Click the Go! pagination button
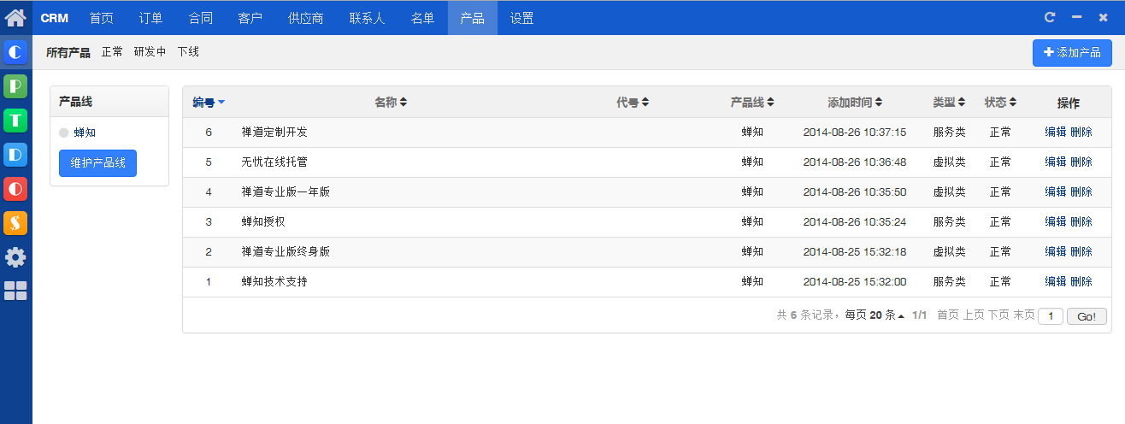This screenshot has height=424, width=1125. pos(1087,316)
